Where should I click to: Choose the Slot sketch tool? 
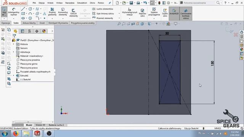(23, 18)
